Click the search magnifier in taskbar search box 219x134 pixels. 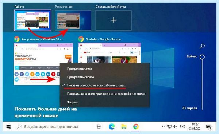19,126
